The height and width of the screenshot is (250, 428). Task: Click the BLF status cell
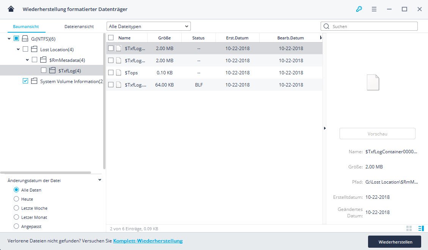199,85
